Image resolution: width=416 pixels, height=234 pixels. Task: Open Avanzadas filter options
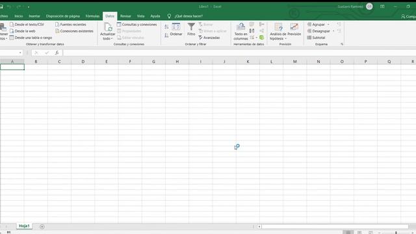tap(209, 38)
